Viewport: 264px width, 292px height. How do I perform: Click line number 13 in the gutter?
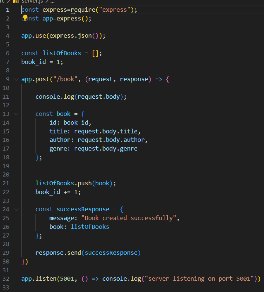click(x=6, y=114)
